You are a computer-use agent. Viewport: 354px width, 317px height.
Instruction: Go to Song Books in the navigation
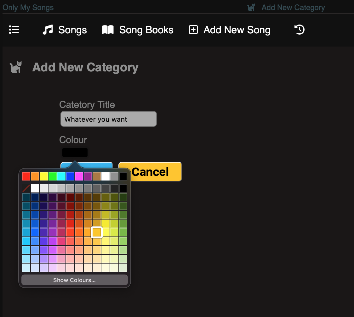tap(146, 30)
